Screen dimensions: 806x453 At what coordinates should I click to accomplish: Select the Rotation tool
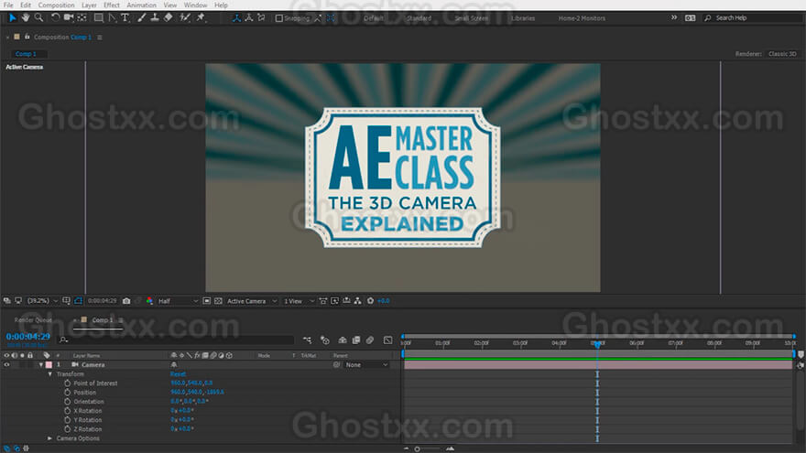[x=55, y=18]
